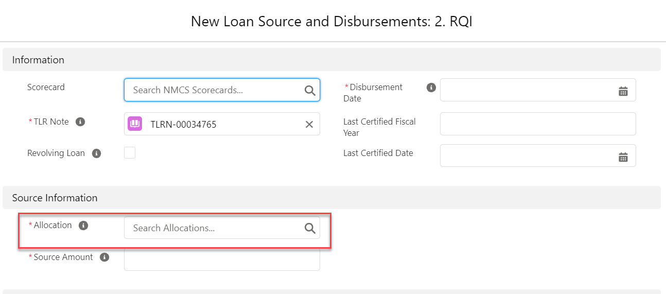Show help info for TLR Note
666x294 pixels.
pyautogui.click(x=80, y=122)
